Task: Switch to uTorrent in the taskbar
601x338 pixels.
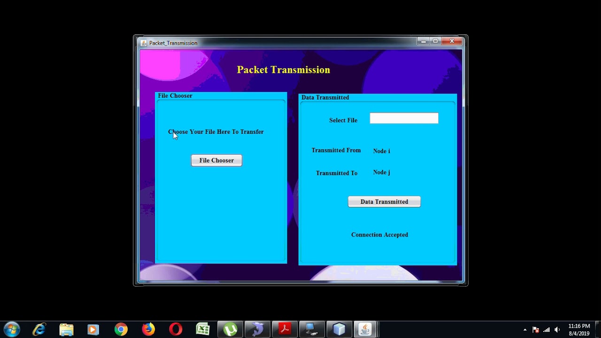Action: [x=230, y=330]
